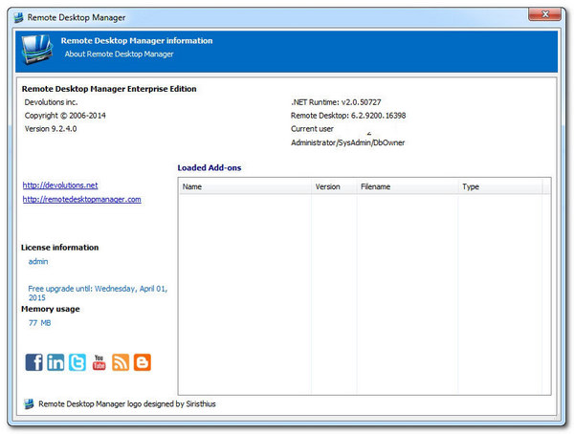Viewport: 574px width, 434px height.
Task: Open the http://devolutions.net link
Action: click(59, 185)
